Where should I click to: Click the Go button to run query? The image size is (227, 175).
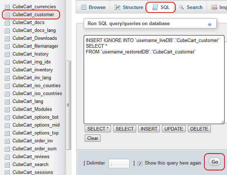[215, 162]
